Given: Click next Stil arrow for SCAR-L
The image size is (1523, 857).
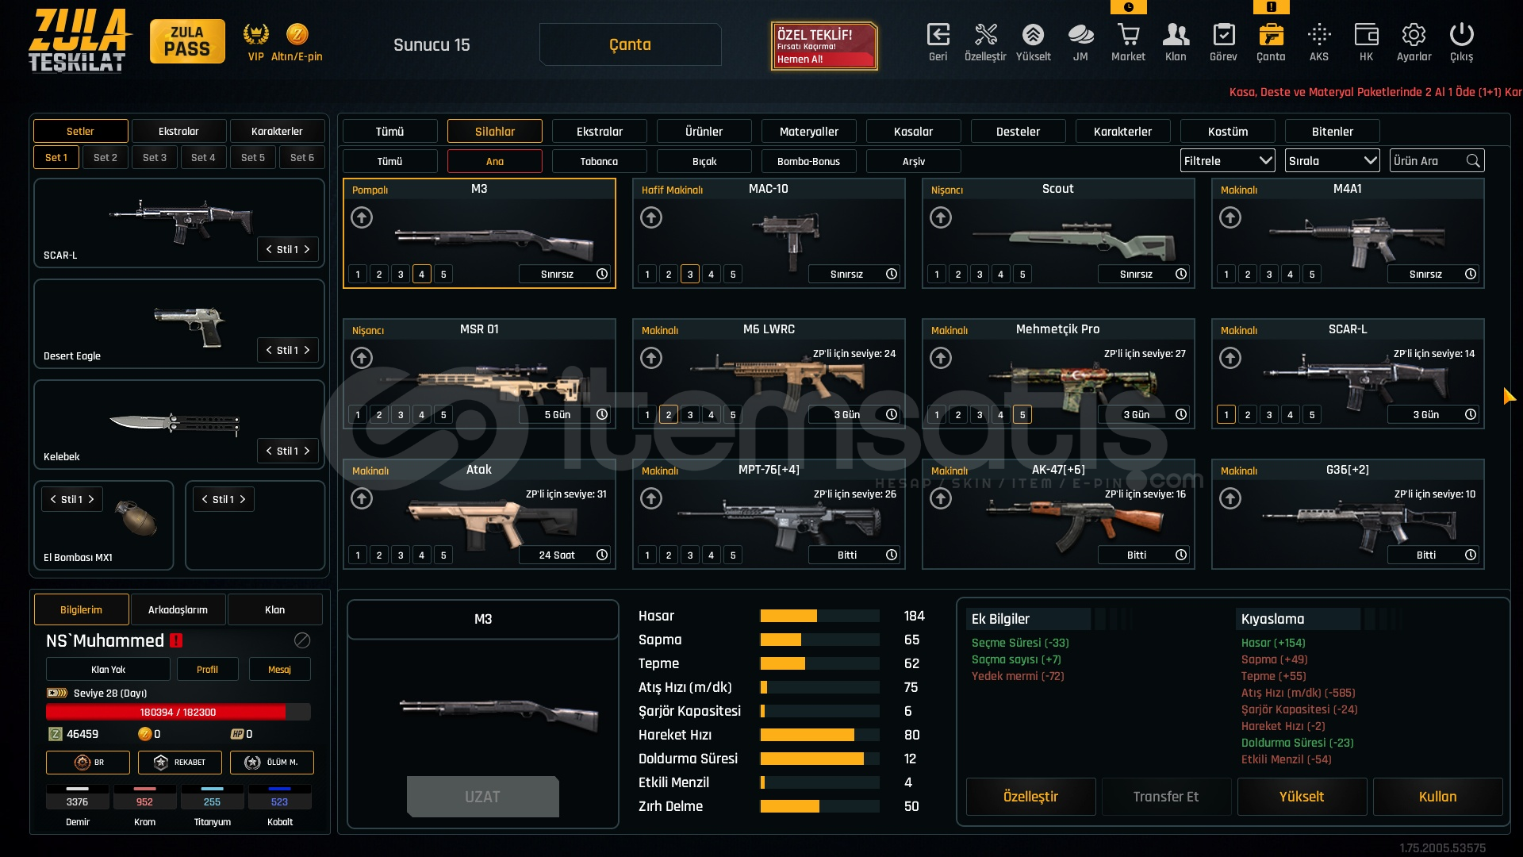Looking at the screenshot, I should click(308, 249).
